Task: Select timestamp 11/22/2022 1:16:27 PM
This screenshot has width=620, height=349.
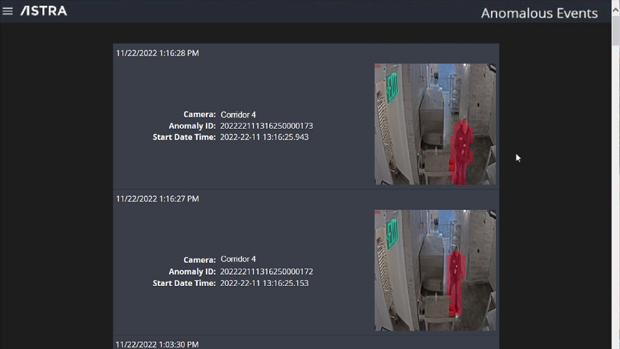Action: 157,199
